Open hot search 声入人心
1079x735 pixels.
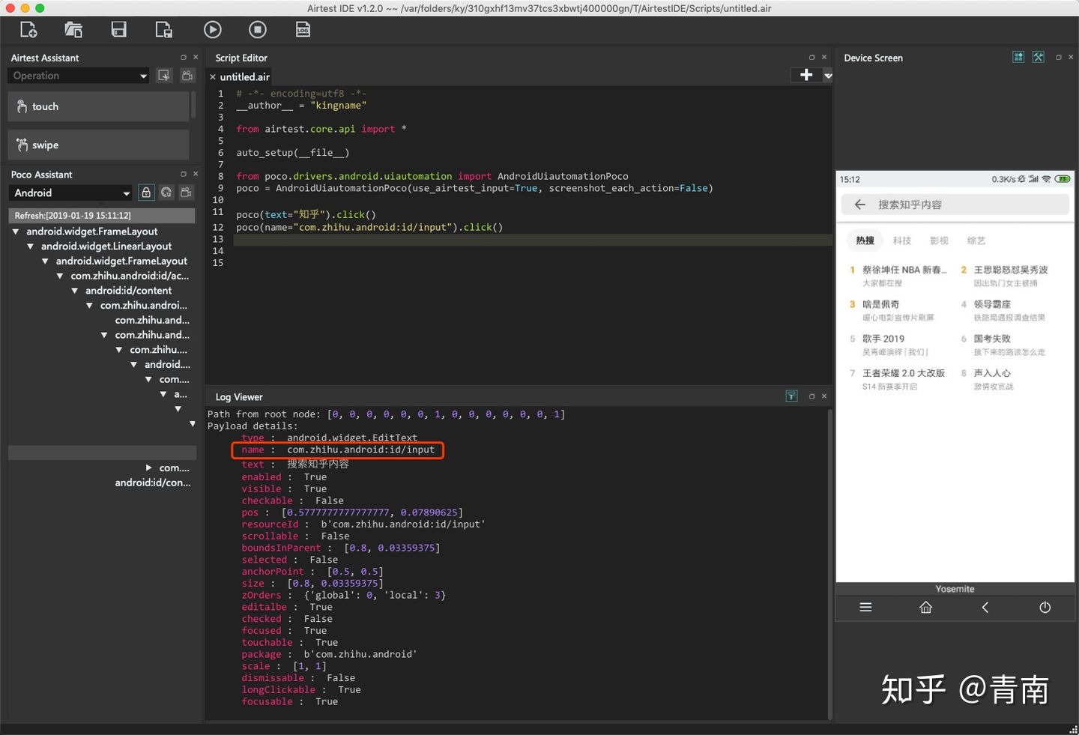pos(992,373)
